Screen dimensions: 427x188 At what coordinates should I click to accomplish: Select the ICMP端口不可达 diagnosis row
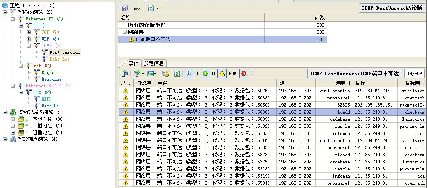click(222, 39)
